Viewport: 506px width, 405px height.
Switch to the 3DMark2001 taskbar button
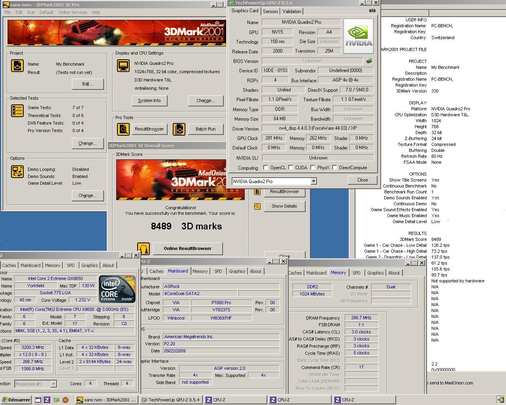click(106, 400)
